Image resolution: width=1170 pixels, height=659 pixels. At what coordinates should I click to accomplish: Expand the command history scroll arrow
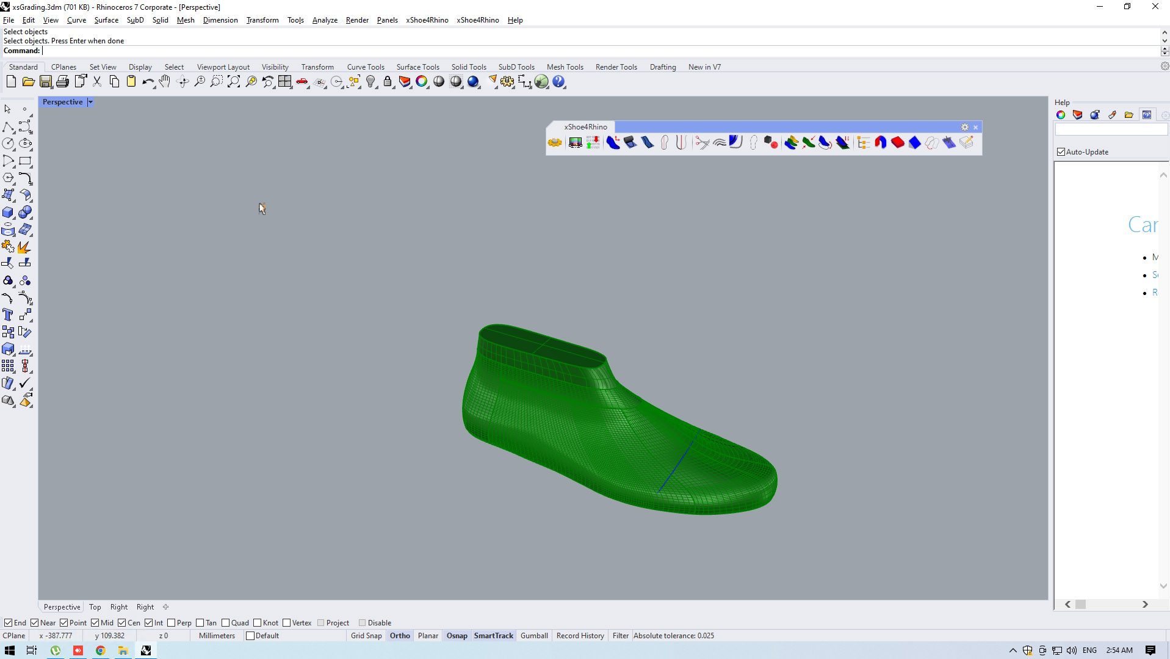point(1165,51)
